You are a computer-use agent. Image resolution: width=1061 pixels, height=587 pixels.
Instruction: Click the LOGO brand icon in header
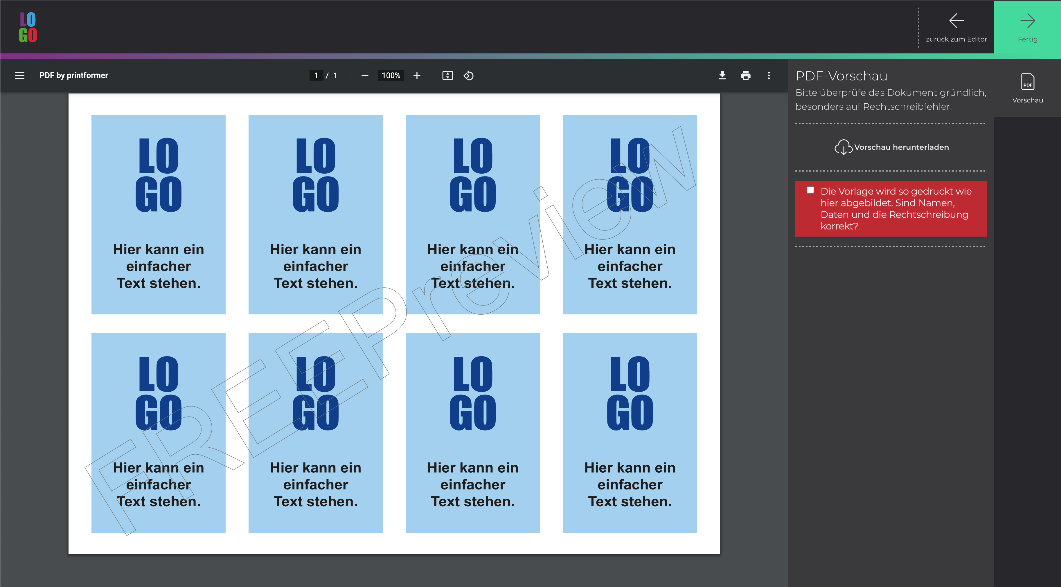(x=28, y=27)
